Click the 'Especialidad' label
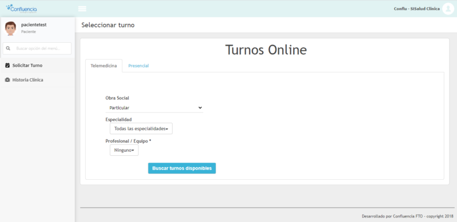Viewport: 457px width, 222px height. pos(119,119)
